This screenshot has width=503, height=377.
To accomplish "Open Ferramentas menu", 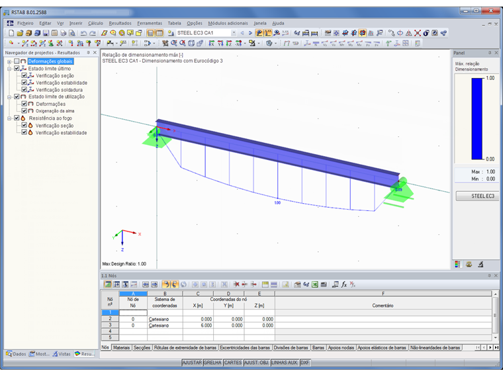I will (x=150, y=23).
